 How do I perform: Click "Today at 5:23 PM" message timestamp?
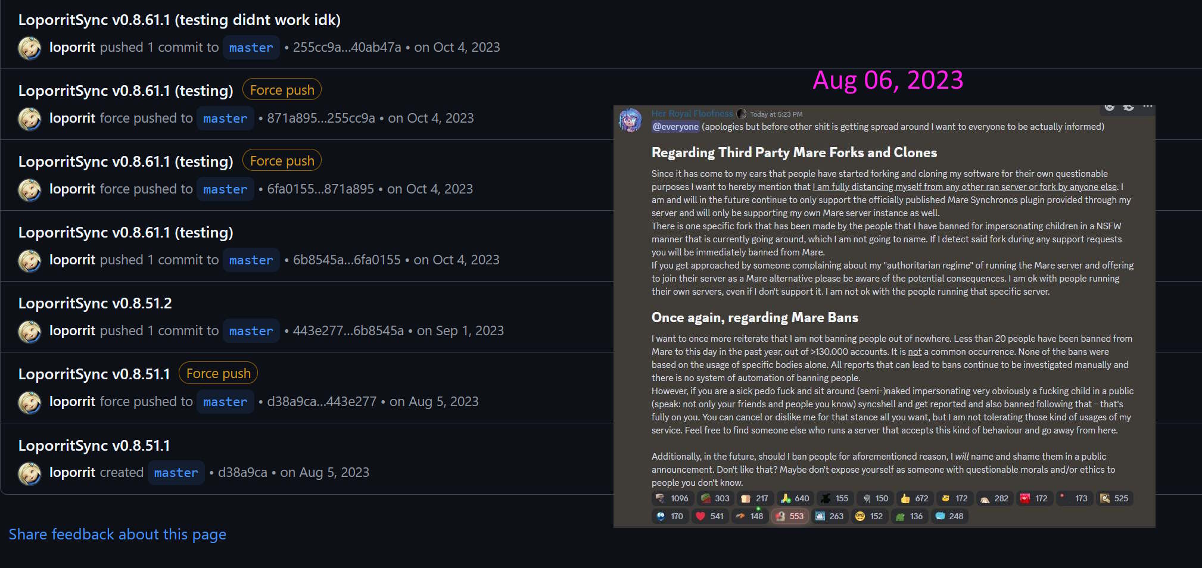pyautogui.click(x=776, y=114)
